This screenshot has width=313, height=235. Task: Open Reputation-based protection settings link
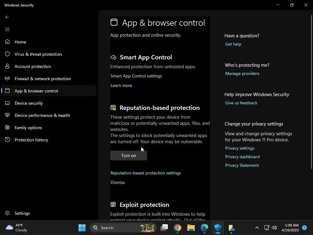click(x=146, y=173)
